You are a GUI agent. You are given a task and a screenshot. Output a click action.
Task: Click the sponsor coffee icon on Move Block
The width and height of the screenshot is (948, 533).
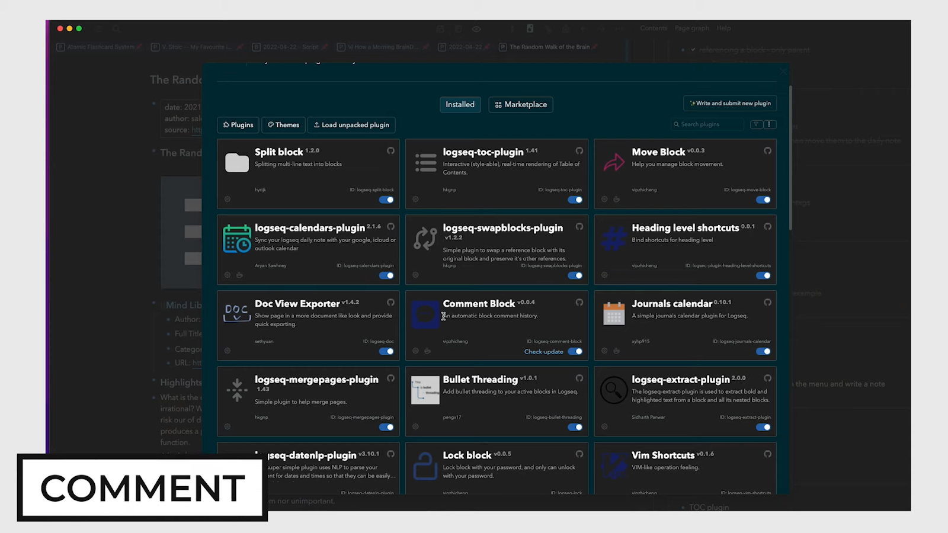[x=617, y=200]
